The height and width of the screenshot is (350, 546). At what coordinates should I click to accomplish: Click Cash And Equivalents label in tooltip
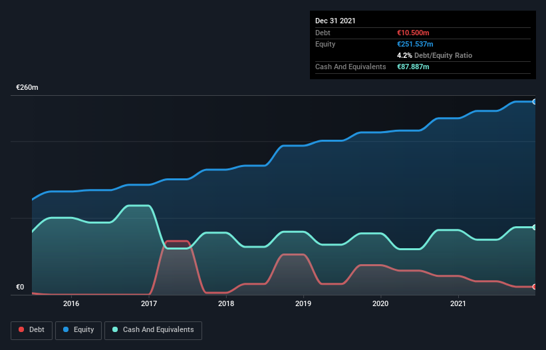tap(350, 67)
